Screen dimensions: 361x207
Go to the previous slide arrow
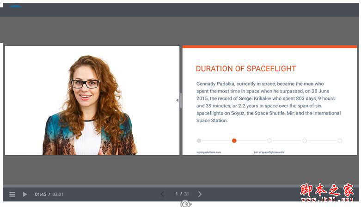click(x=162, y=195)
